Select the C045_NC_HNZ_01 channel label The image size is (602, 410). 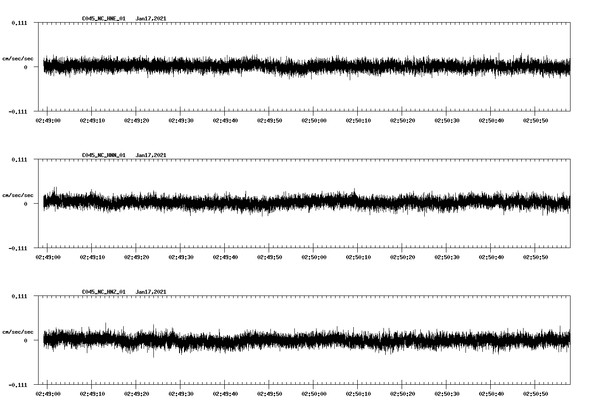103,292
